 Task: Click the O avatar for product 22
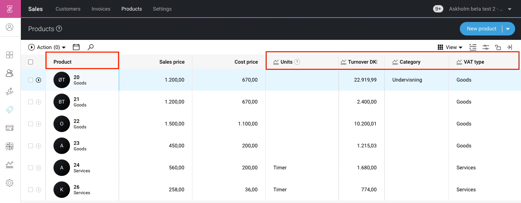pyautogui.click(x=62, y=124)
